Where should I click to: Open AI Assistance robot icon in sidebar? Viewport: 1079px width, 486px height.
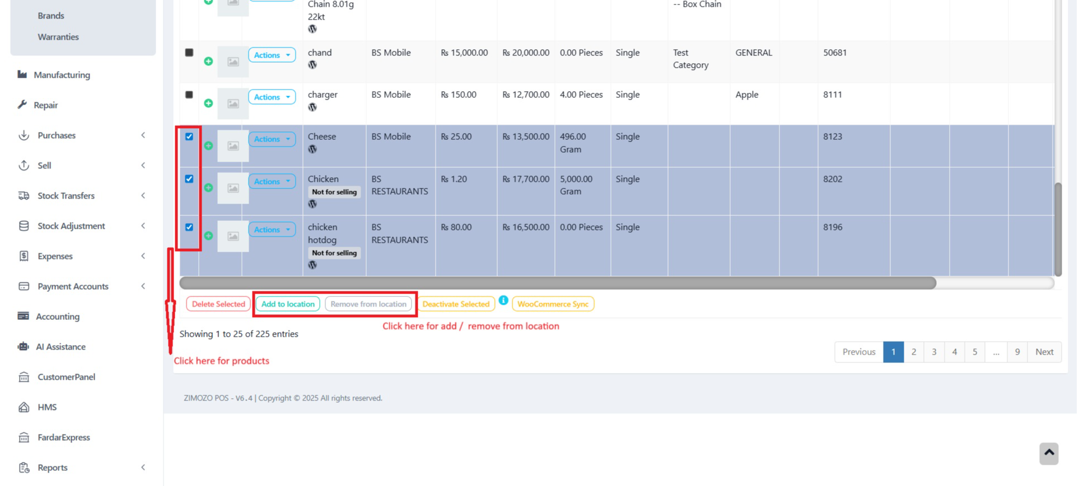[23, 347]
